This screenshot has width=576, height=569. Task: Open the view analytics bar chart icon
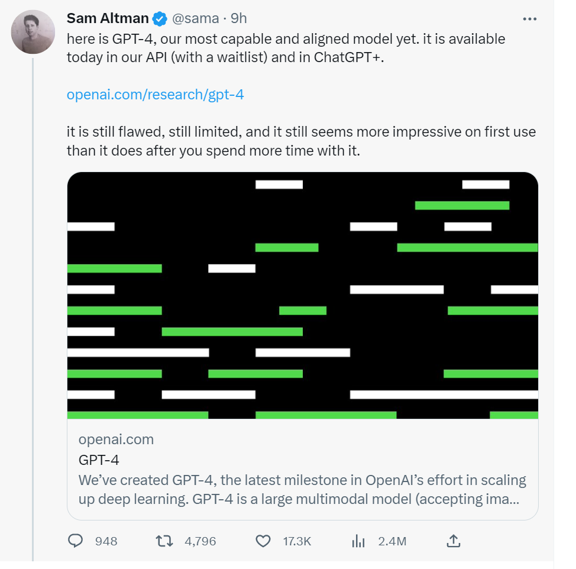[x=358, y=541]
